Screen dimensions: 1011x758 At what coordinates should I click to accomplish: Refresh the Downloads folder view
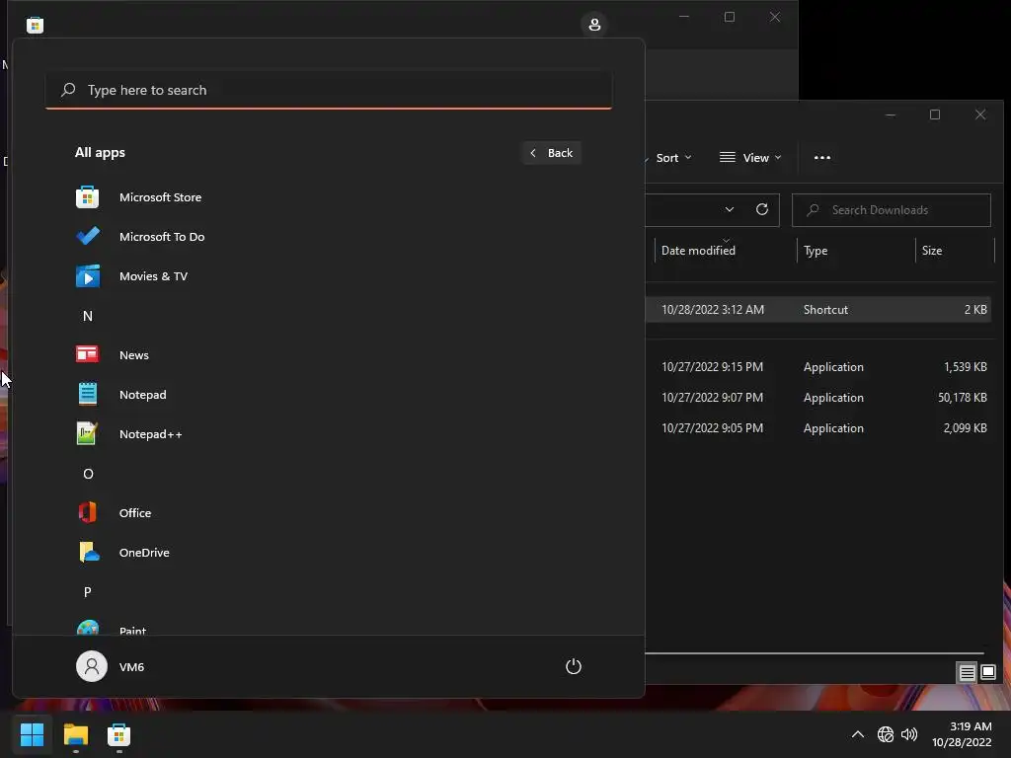click(761, 209)
